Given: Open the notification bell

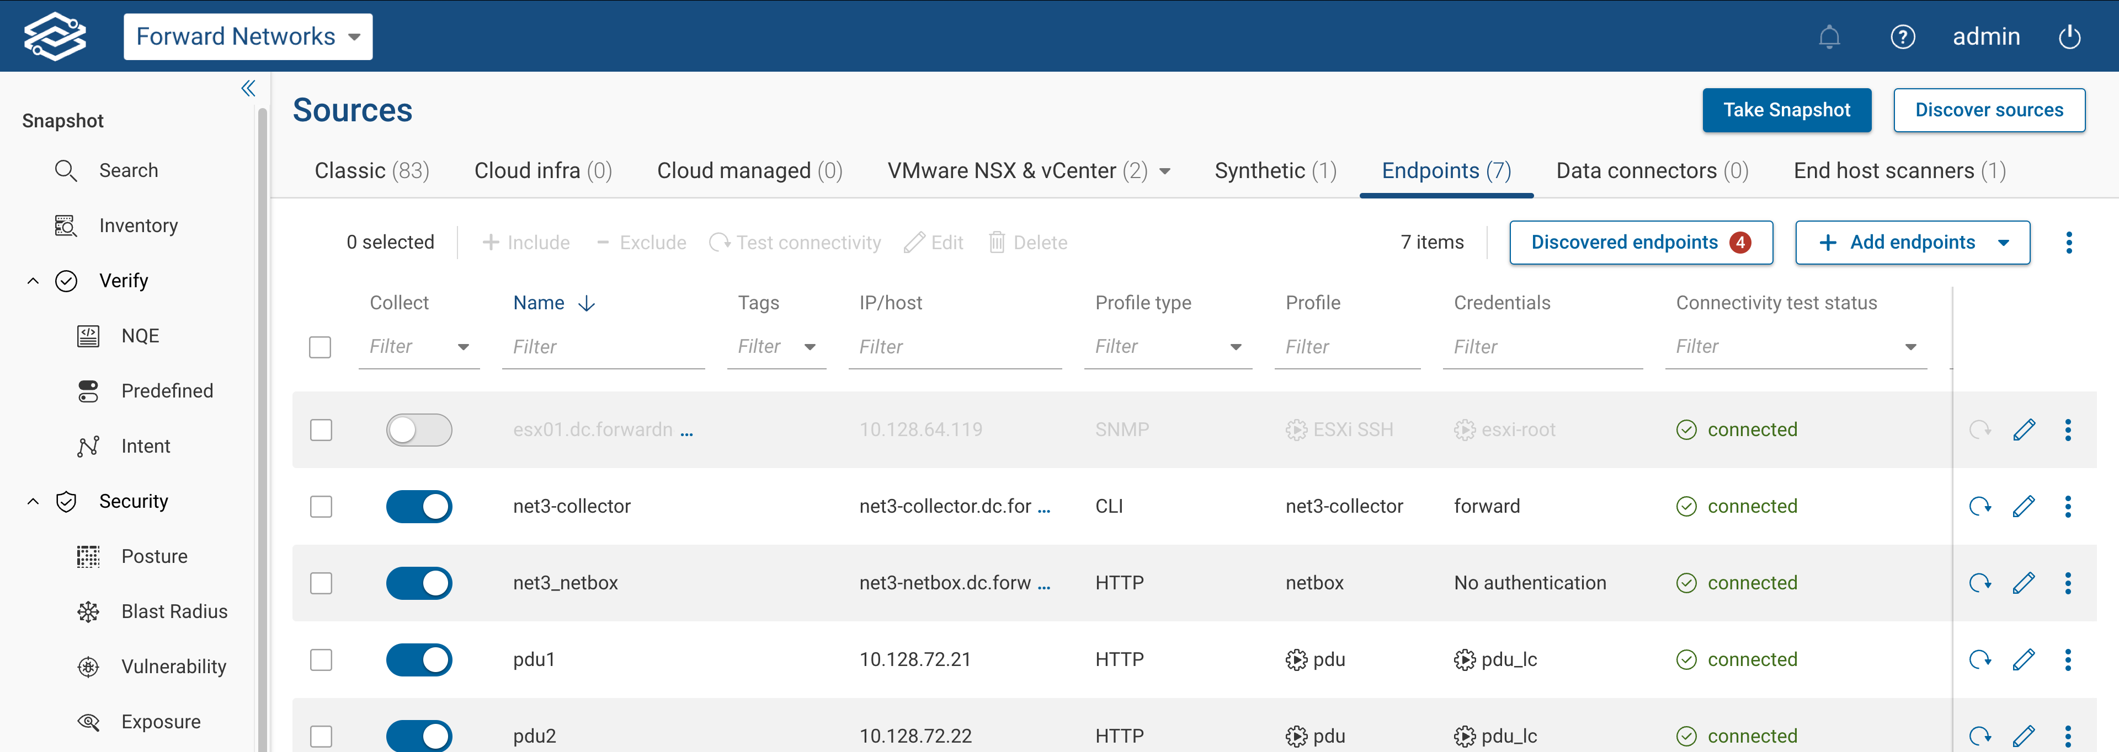Looking at the screenshot, I should coord(1829,36).
